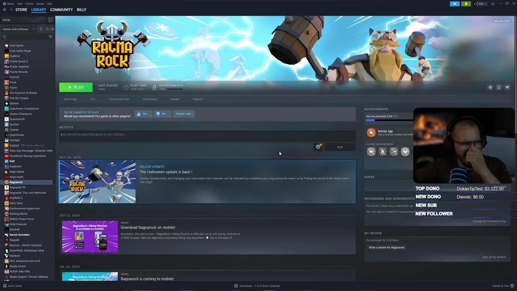Open the Halloween update thumbnail

click(97, 181)
